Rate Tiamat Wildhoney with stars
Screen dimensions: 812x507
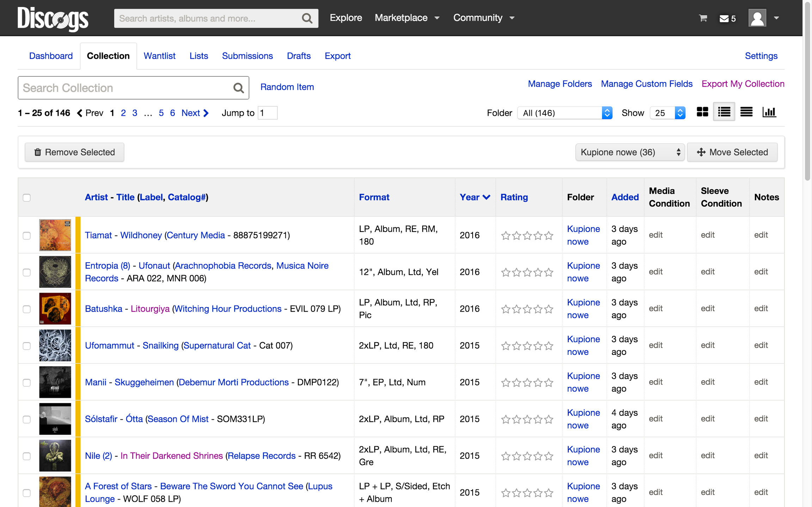527,235
